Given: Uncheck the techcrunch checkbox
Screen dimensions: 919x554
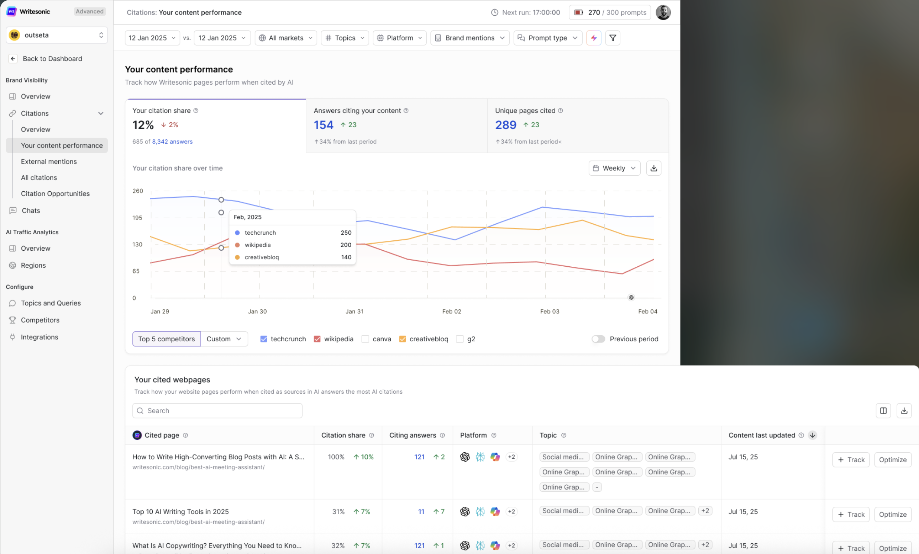Looking at the screenshot, I should 264,339.
